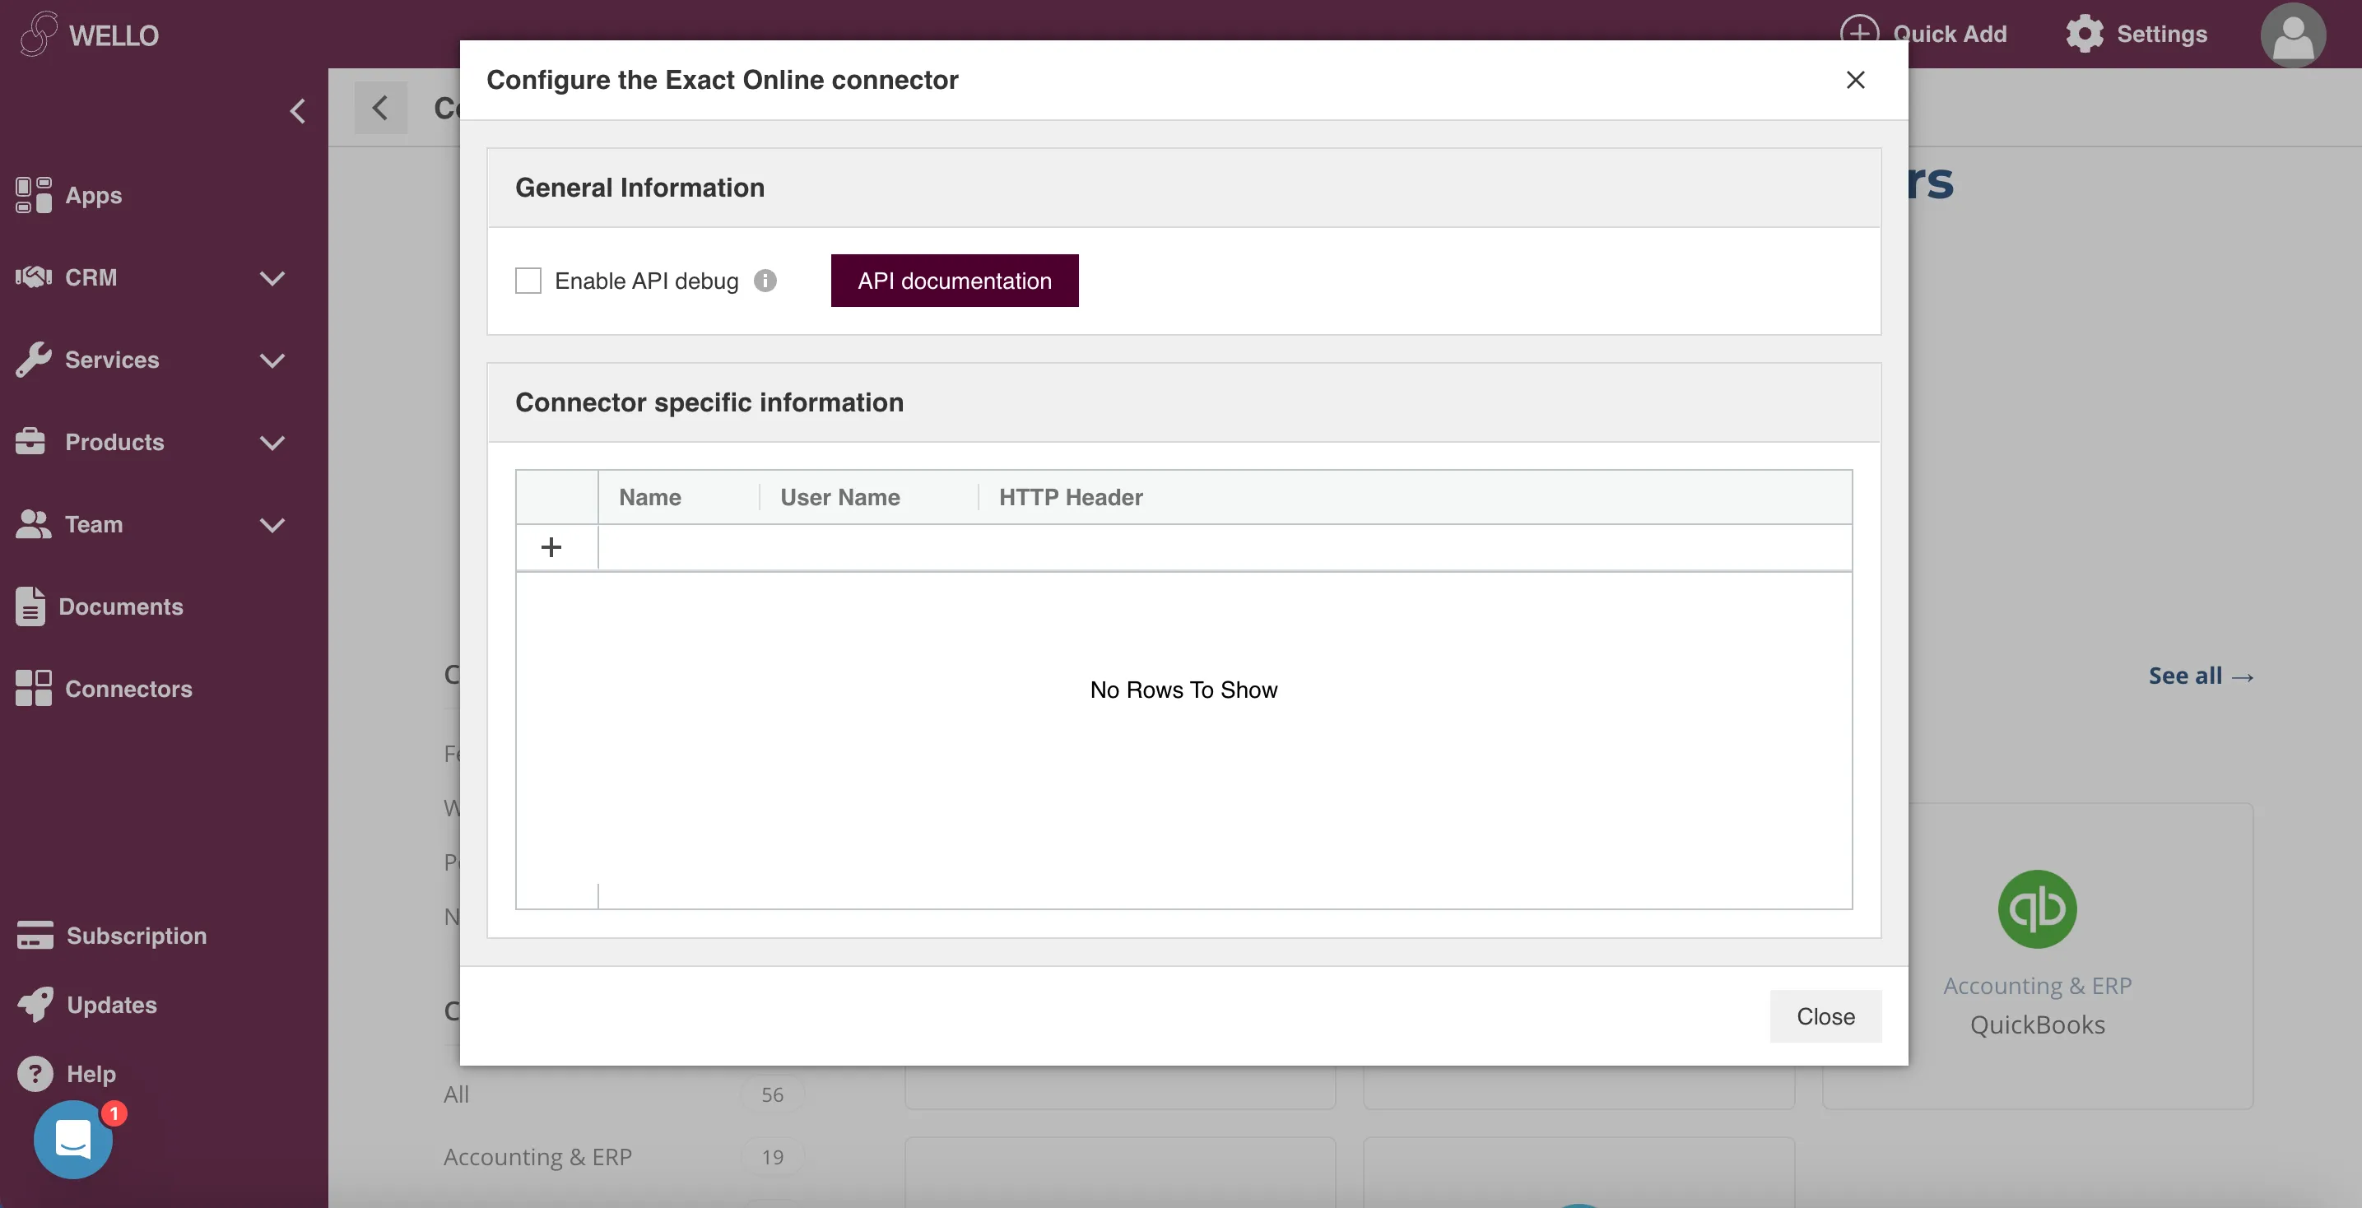Click the dialog title 'Configure the Exact Online connector'
Screen dimensions: 2362x1208
point(723,80)
